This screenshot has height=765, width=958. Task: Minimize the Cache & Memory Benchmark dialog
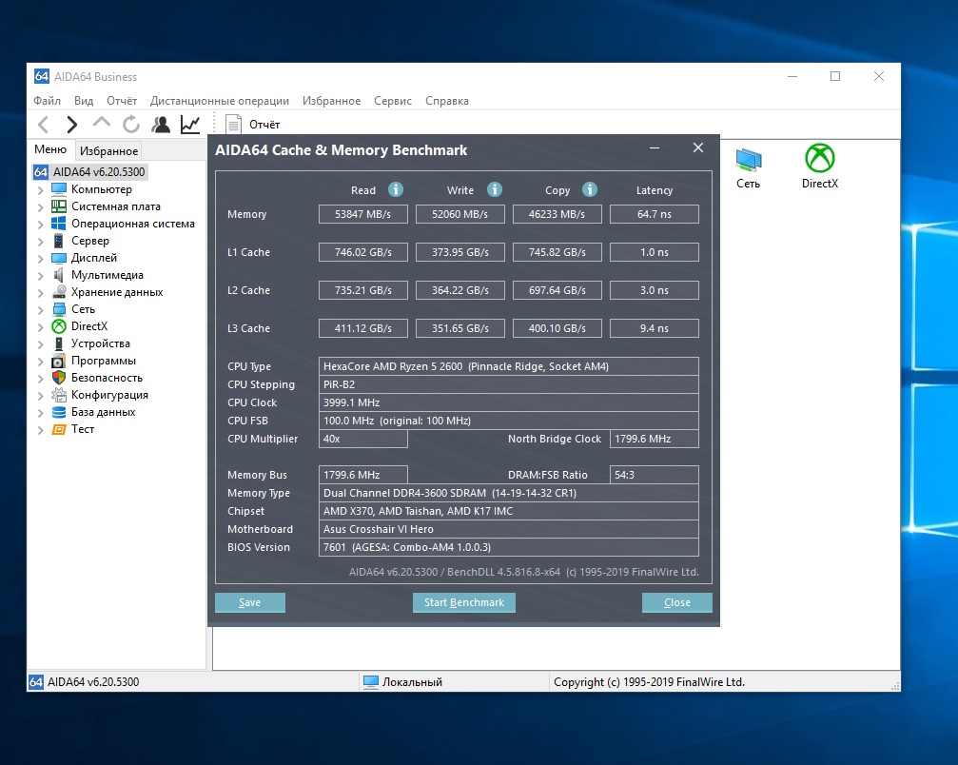click(655, 147)
